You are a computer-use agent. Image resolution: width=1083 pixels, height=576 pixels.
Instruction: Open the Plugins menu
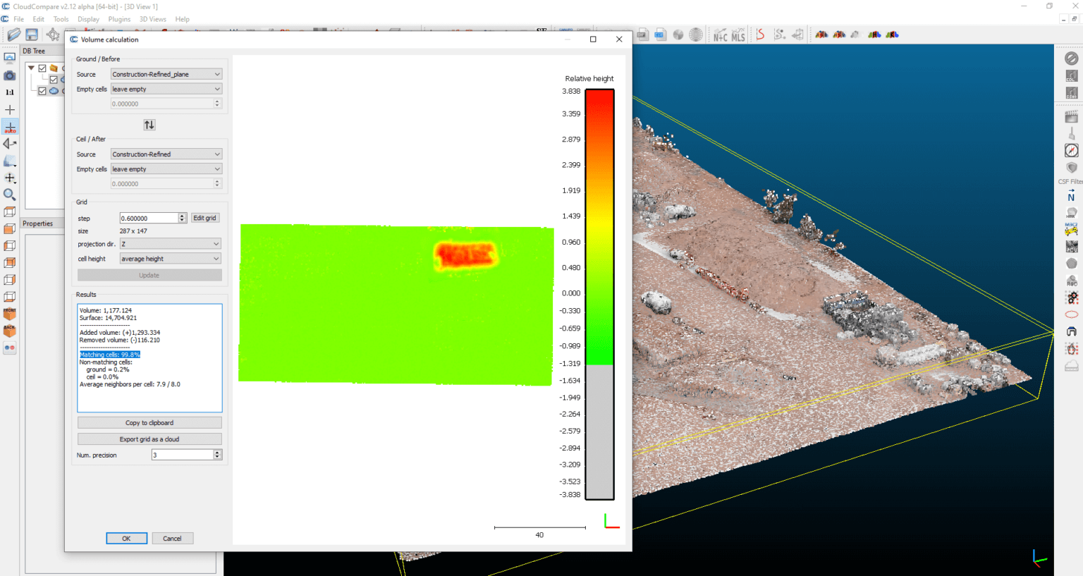[119, 19]
